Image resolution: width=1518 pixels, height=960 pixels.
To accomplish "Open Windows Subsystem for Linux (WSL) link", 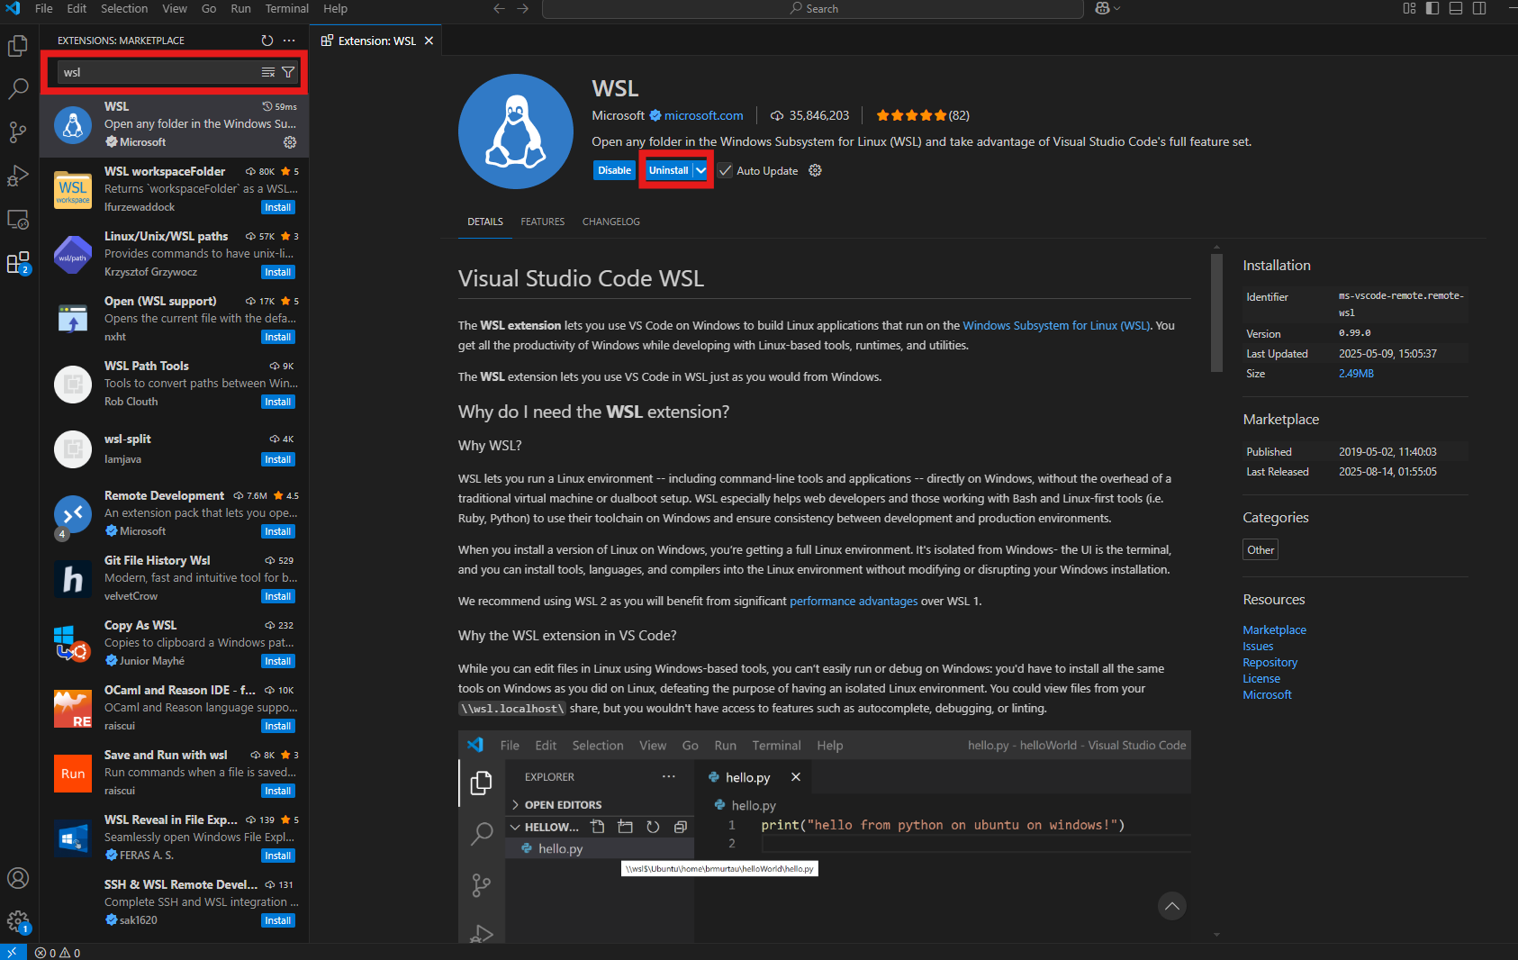I will coord(1056,325).
